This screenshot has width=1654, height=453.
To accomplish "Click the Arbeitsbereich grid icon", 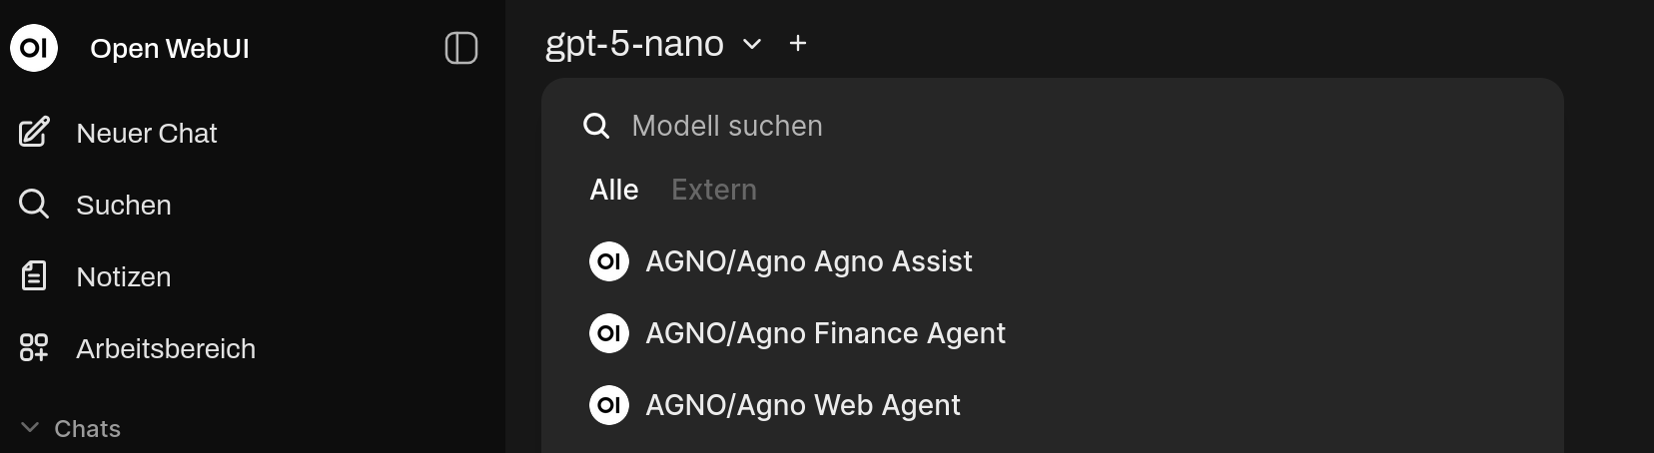I will pos(34,348).
